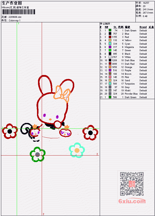The image size is (155, 216).
Task: Click the Brand column header
Action: point(143,27)
